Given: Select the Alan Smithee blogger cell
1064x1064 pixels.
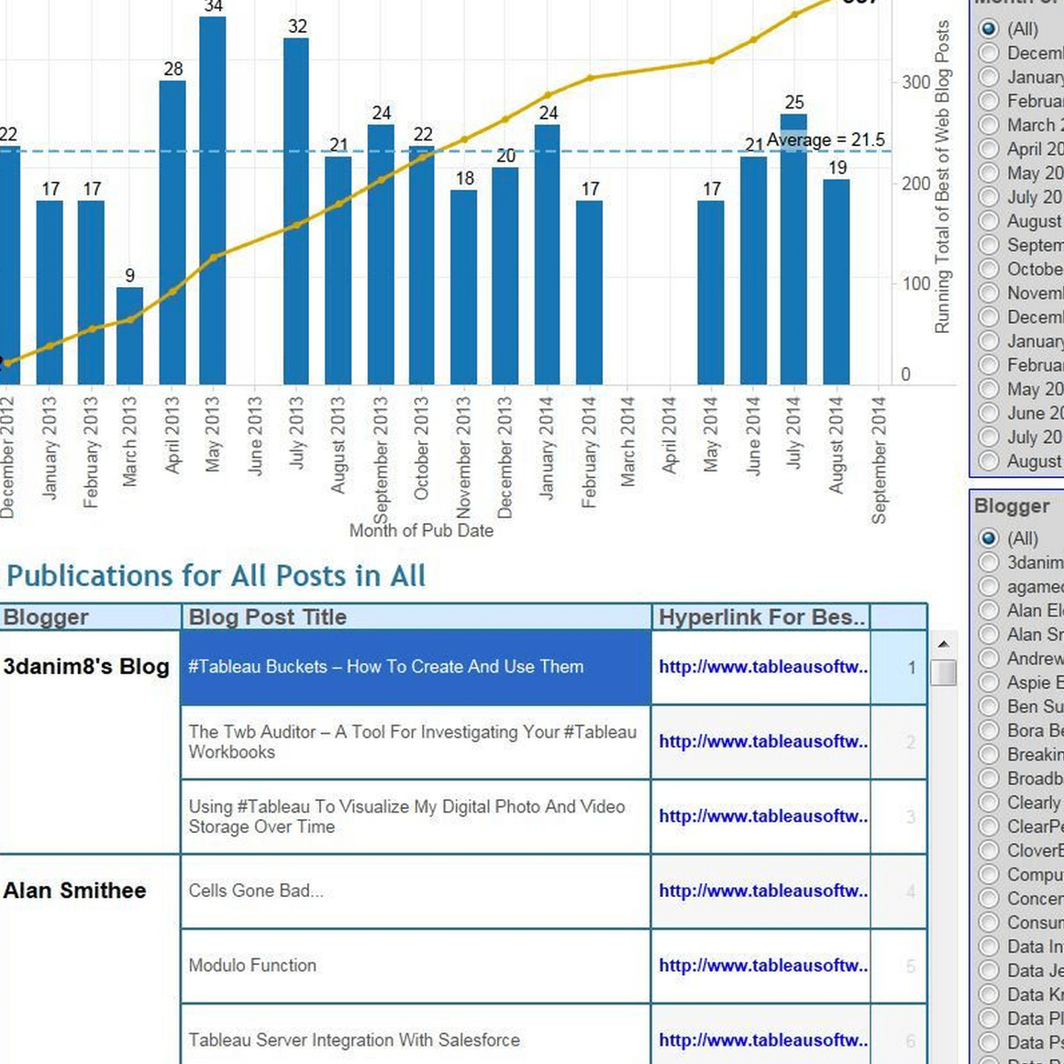Looking at the screenshot, I should pyautogui.click(x=75, y=891).
